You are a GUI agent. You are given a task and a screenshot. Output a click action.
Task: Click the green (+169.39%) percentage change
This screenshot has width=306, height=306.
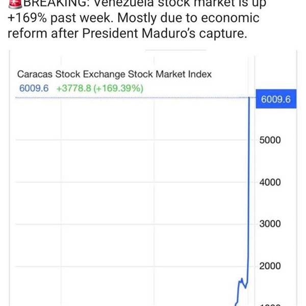click(119, 88)
